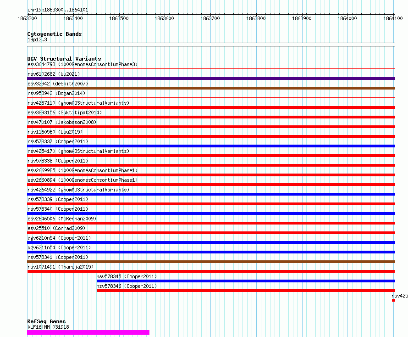The height and width of the screenshot is (337, 408).
Task: Click the small red nsv425 variant block
Action: point(393,300)
